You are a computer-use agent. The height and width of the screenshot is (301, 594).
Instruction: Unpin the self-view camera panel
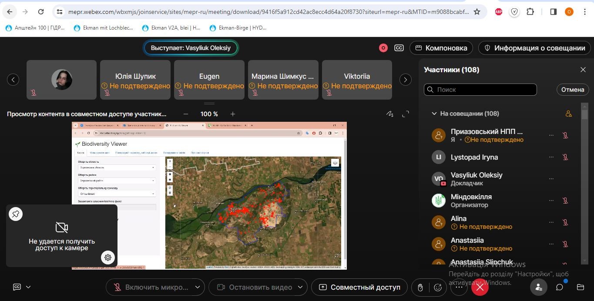[x=16, y=214]
